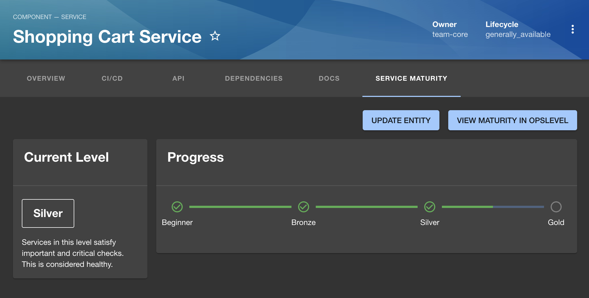Click the Bronze level label

point(303,222)
